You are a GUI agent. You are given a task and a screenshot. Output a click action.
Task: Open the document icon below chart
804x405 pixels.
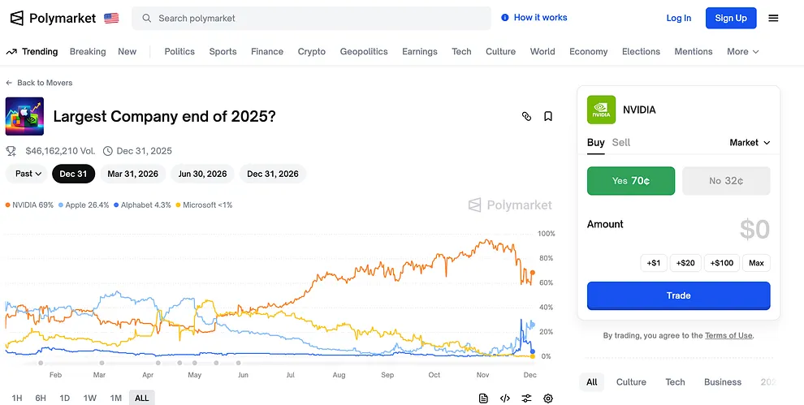(483, 398)
